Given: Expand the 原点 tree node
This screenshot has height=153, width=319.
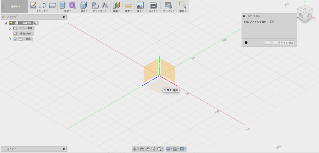Looking at the screenshot, I should point(10,39).
